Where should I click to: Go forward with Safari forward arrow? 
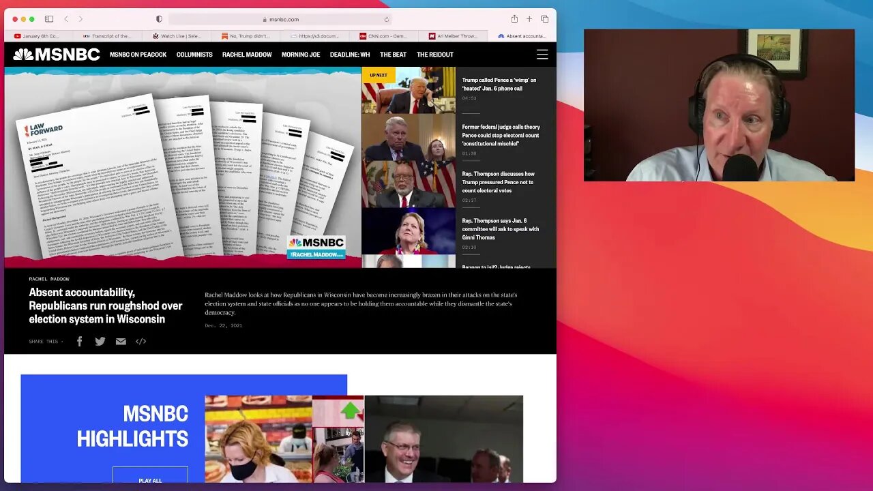[x=80, y=19]
